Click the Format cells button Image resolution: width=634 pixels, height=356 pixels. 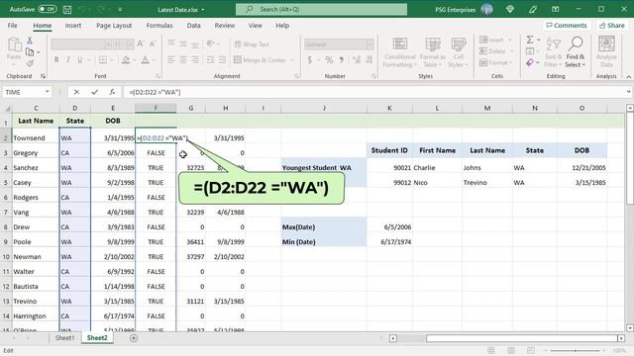(x=493, y=63)
